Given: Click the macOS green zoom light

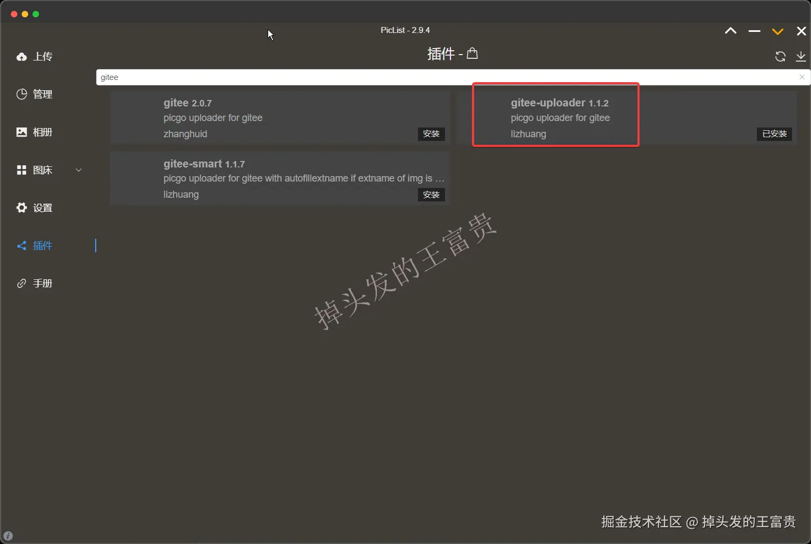Looking at the screenshot, I should pos(36,14).
